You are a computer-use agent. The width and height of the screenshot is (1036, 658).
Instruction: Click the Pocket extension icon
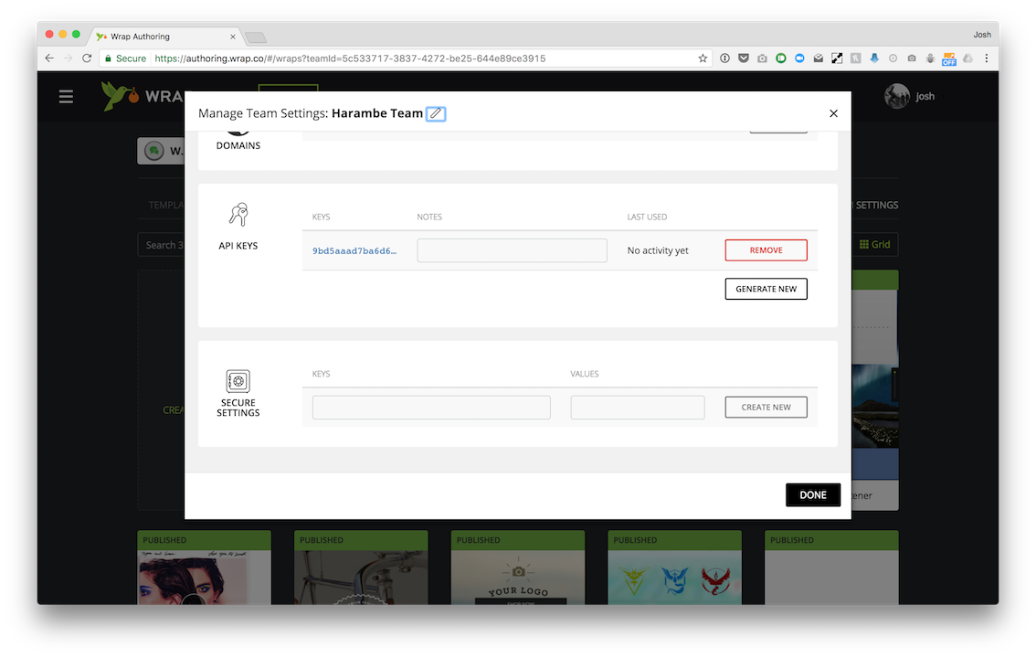(x=744, y=58)
